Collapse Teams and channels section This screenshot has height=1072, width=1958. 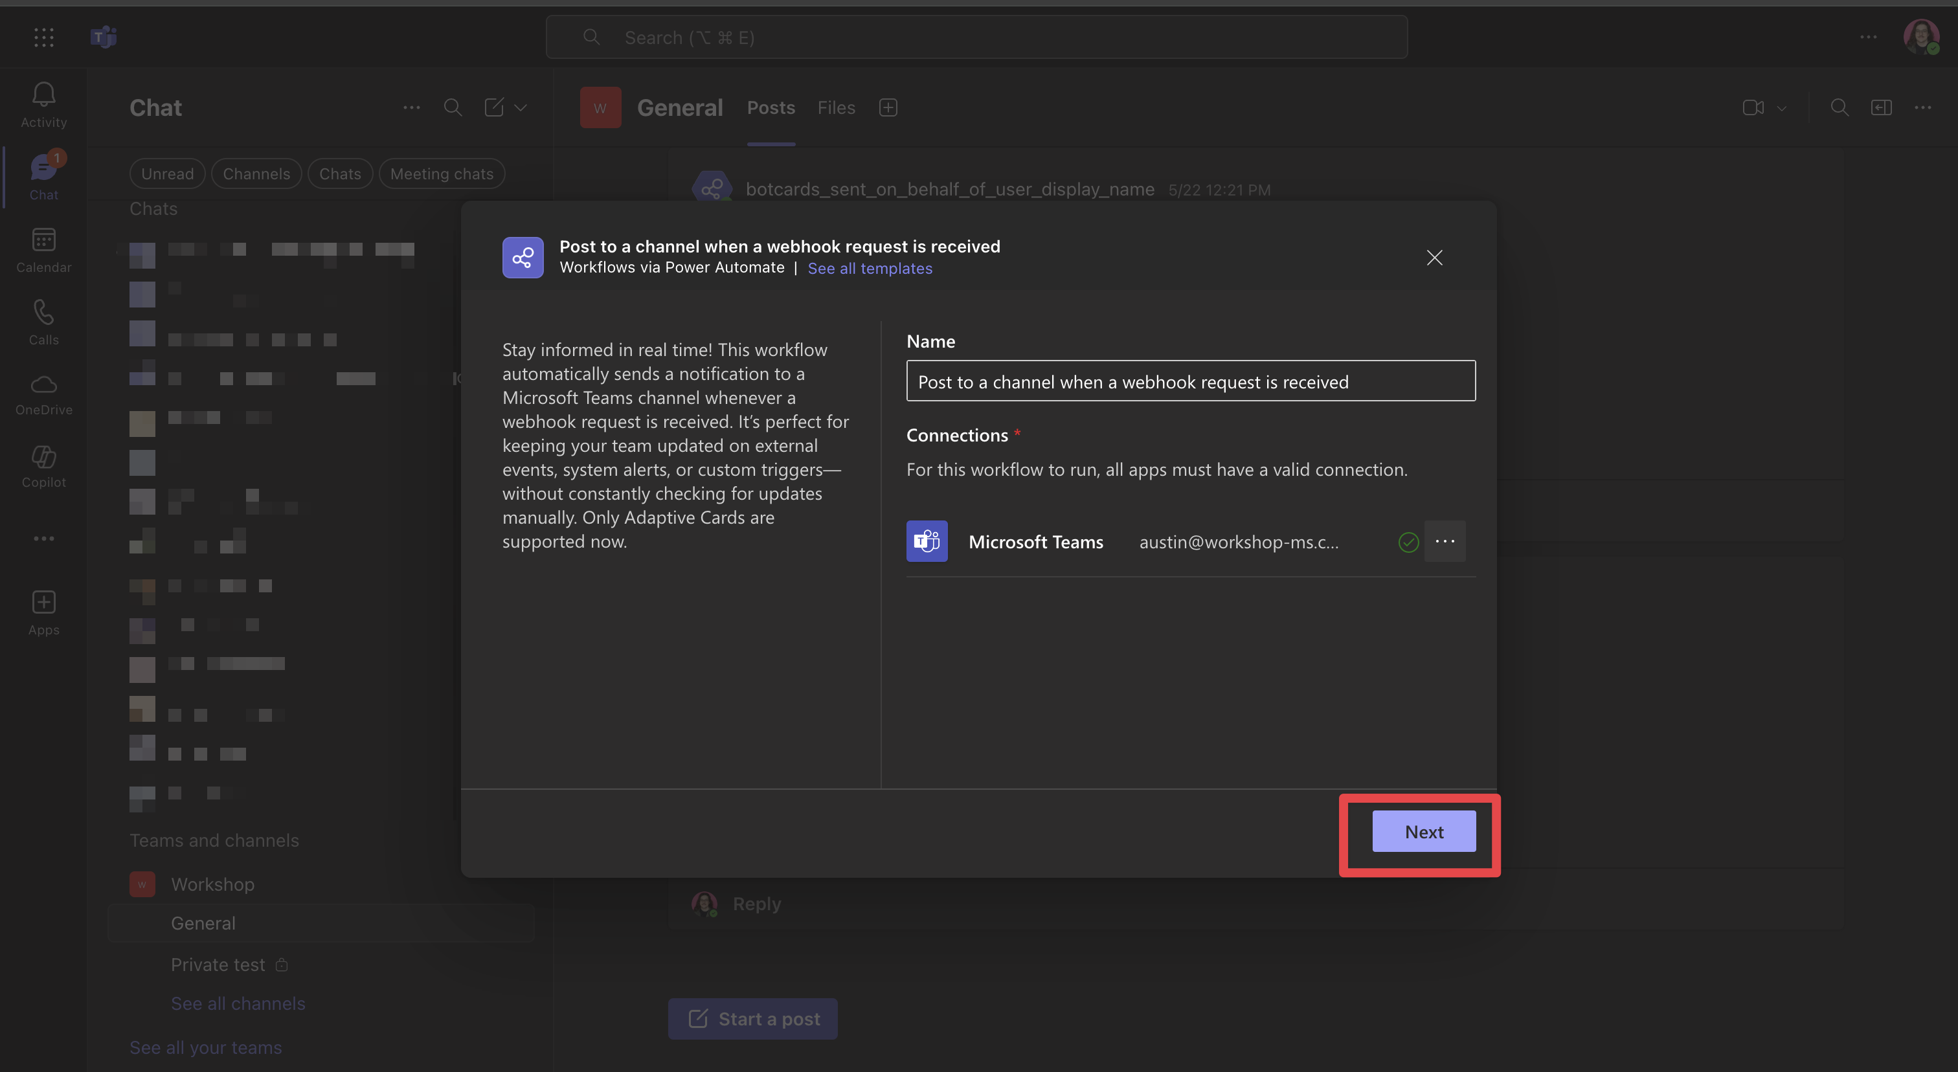[214, 840]
